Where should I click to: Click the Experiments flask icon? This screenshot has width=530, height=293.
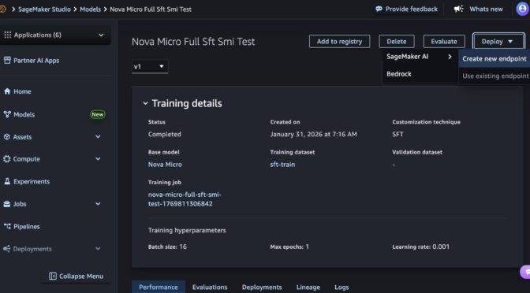[7, 182]
